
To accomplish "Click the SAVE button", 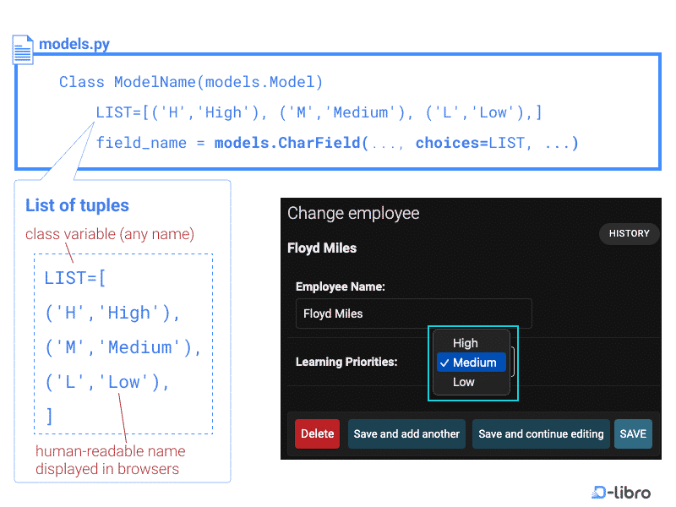I will [633, 433].
